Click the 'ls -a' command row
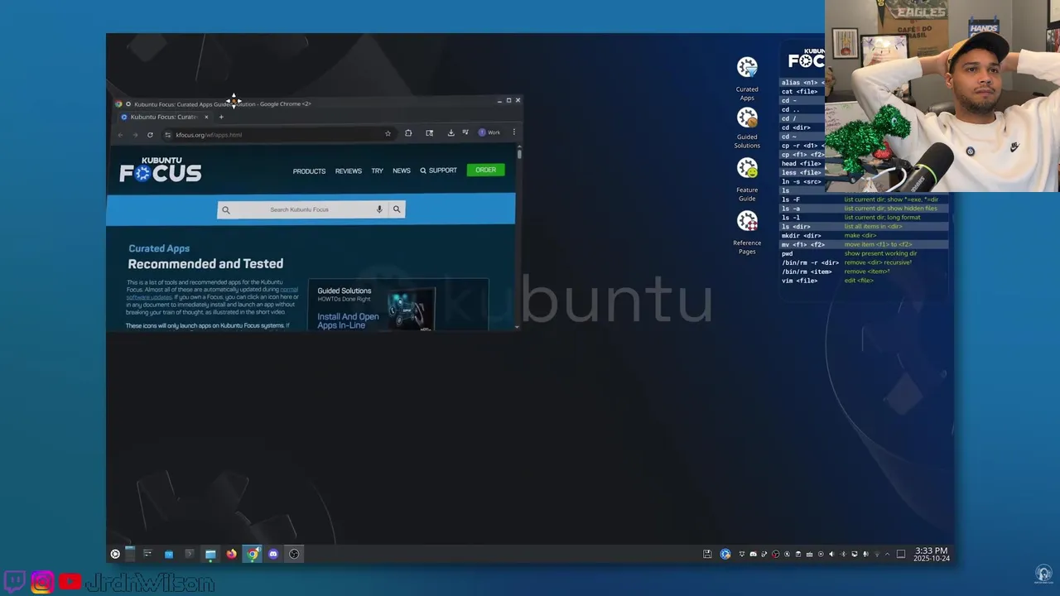The height and width of the screenshot is (596, 1060). coord(791,209)
